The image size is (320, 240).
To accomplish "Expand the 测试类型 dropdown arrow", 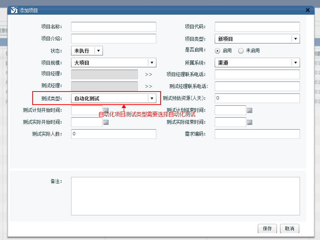I will pos(152,98).
